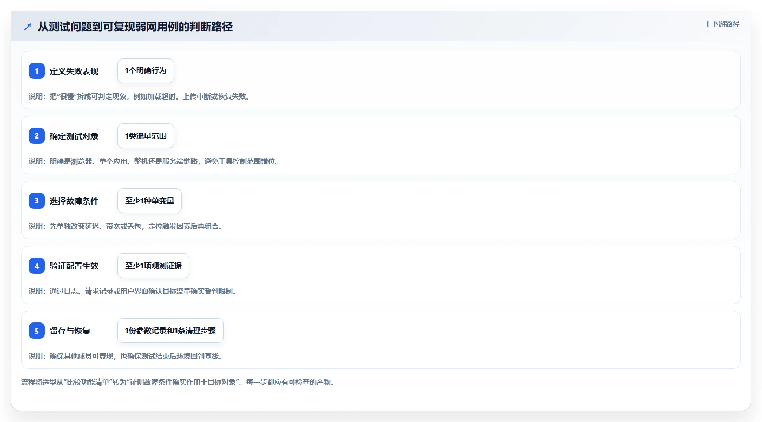Click the 验证配置生效 step title
The image size is (762, 422).
point(74,266)
